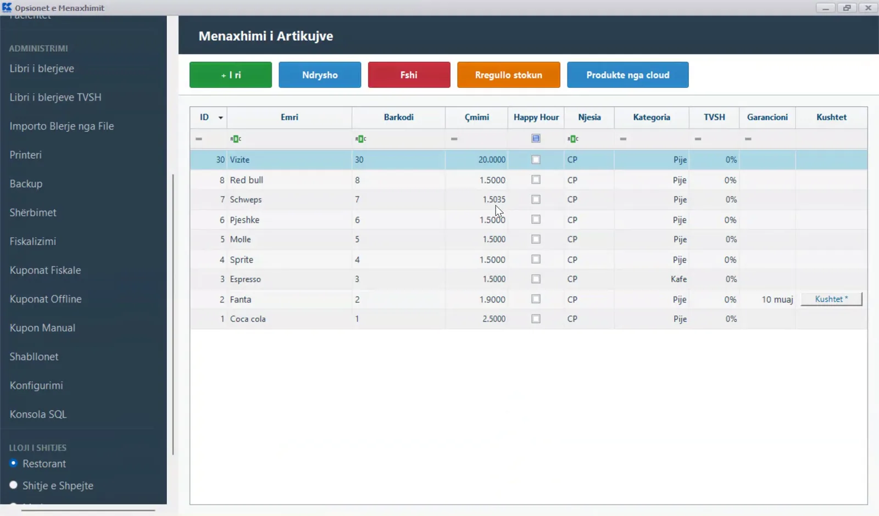Click the Çmimi column equals filter icon
Viewport: 879px width, 516px height.
[x=454, y=139]
